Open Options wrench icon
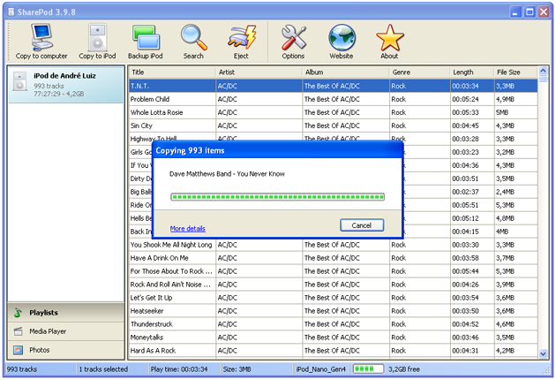Image resolution: width=556 pixels, height=380 pixels. click(293, 42)
